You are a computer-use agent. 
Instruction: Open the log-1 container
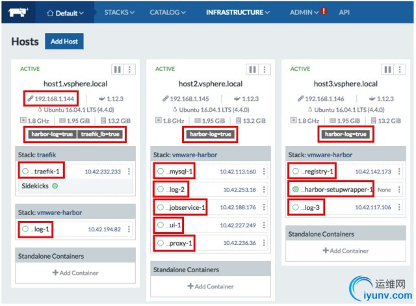[40, 229]
